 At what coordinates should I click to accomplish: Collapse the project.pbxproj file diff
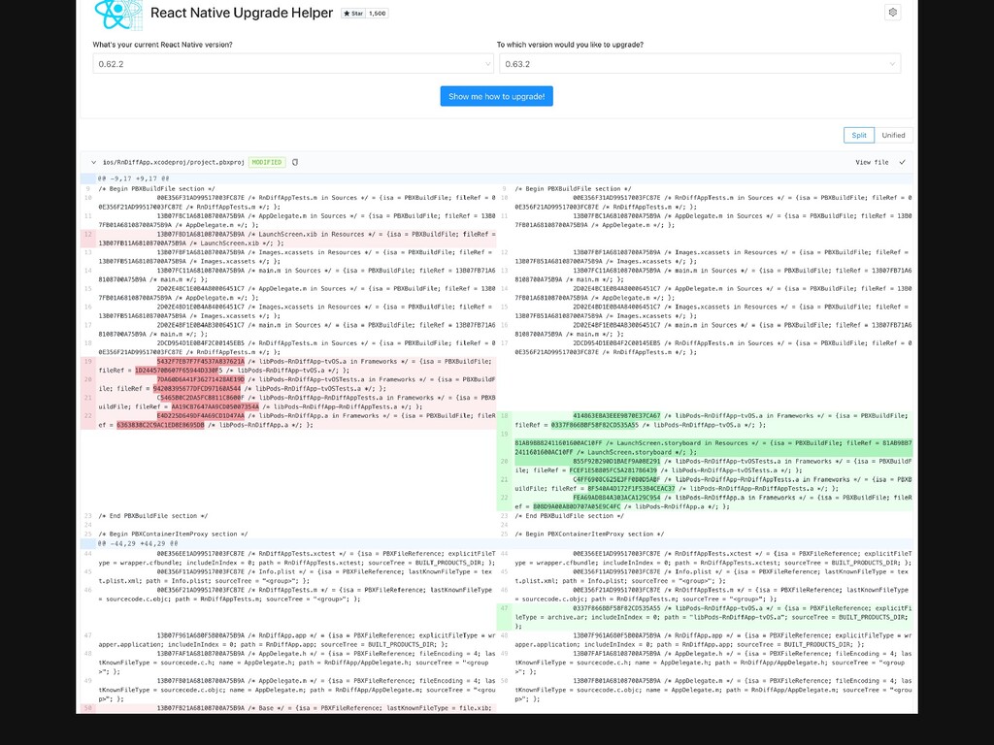(93, 162)
